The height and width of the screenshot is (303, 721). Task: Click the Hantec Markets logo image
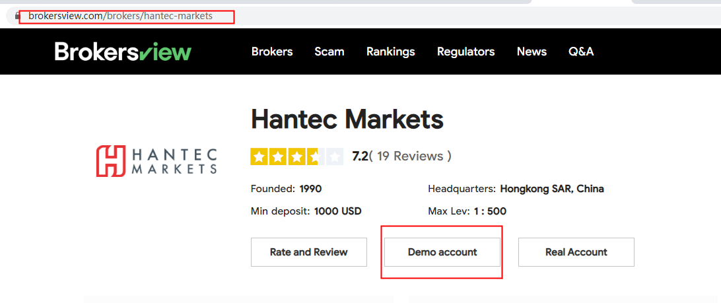tap(156, 161)
